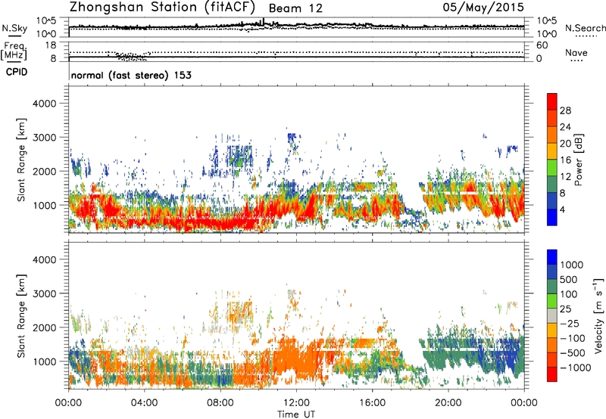Click the left '10^5' noise axis label

[x=46, y=21]
